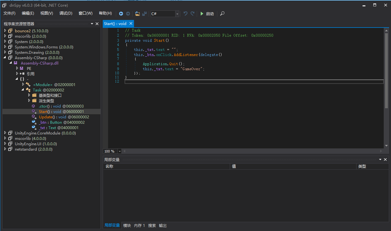
Task: Expand the UnityEngine.UI (1.0.0.0) node
Action: click(5, 144)
